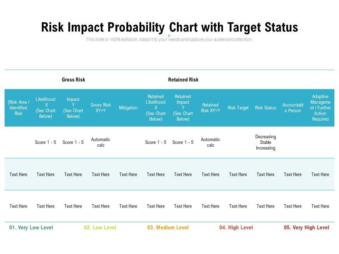This screenshot has height=254, width=339.
Task: Click the slide title 'Risk Impact Probability Chart with Target Status'
Action: pos(169,28)
